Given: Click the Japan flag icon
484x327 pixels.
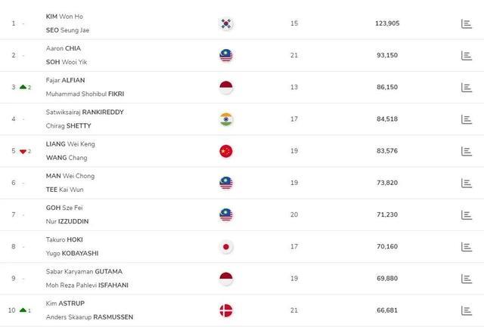Looking at the screenshot, I should click(x=226, y=246).
